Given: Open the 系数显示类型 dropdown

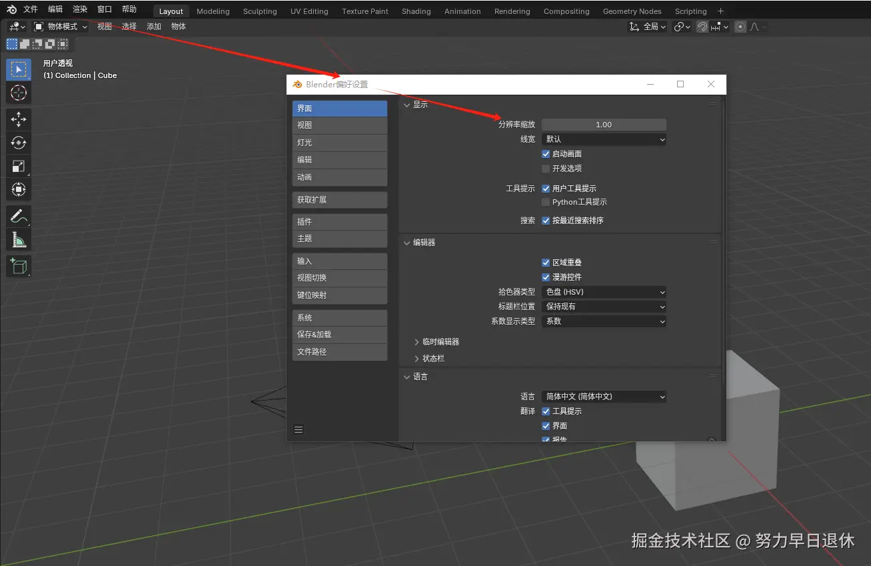Looking at the screenshot, I should 604,321.
